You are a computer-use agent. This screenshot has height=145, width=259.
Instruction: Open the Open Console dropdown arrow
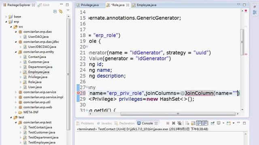click(x=234, y=123)
